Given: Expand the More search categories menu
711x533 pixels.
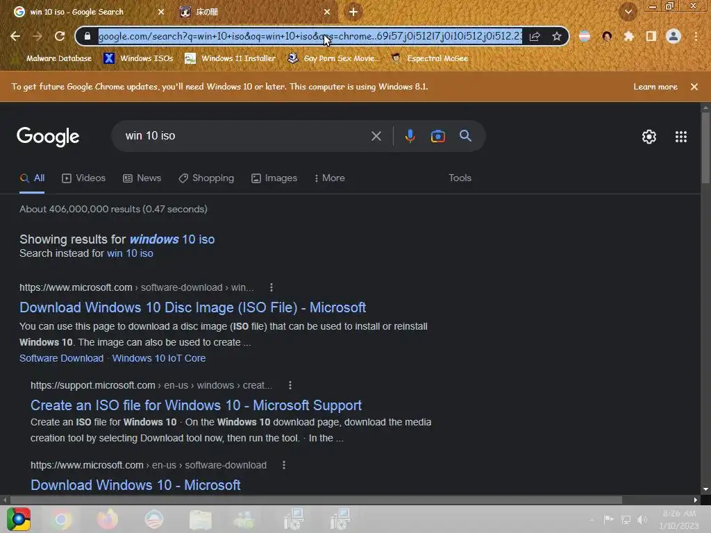Looking at the screenshot, I should tap(330, 178).
